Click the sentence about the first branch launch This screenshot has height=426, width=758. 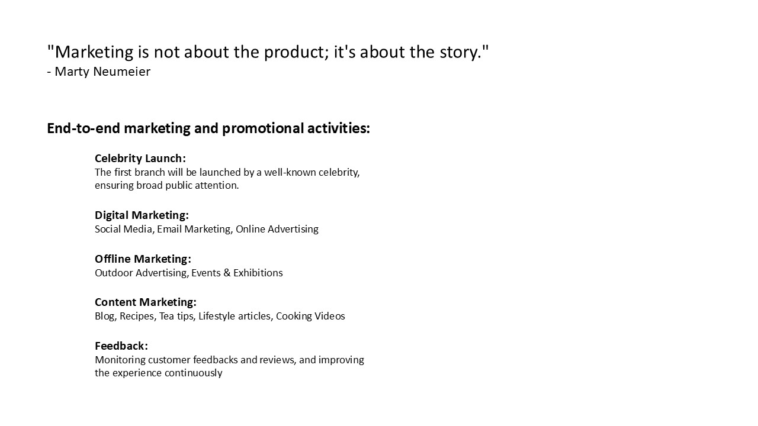227,172
